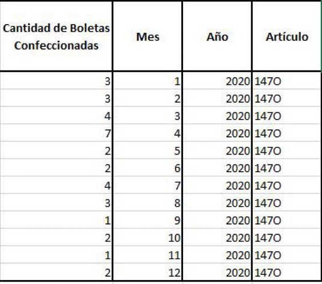Select the 'Artículo' header cell

287,36
